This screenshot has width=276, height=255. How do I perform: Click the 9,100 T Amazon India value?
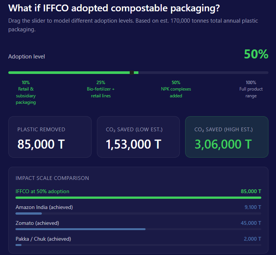[x=253, y=207]
